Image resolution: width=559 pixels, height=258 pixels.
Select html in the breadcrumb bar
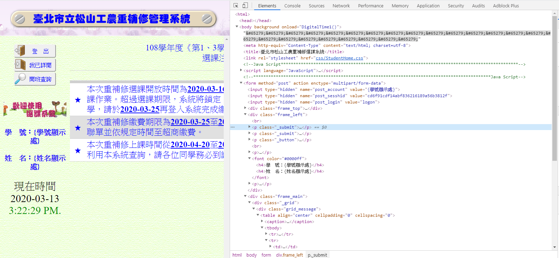(x=237, y=255)
